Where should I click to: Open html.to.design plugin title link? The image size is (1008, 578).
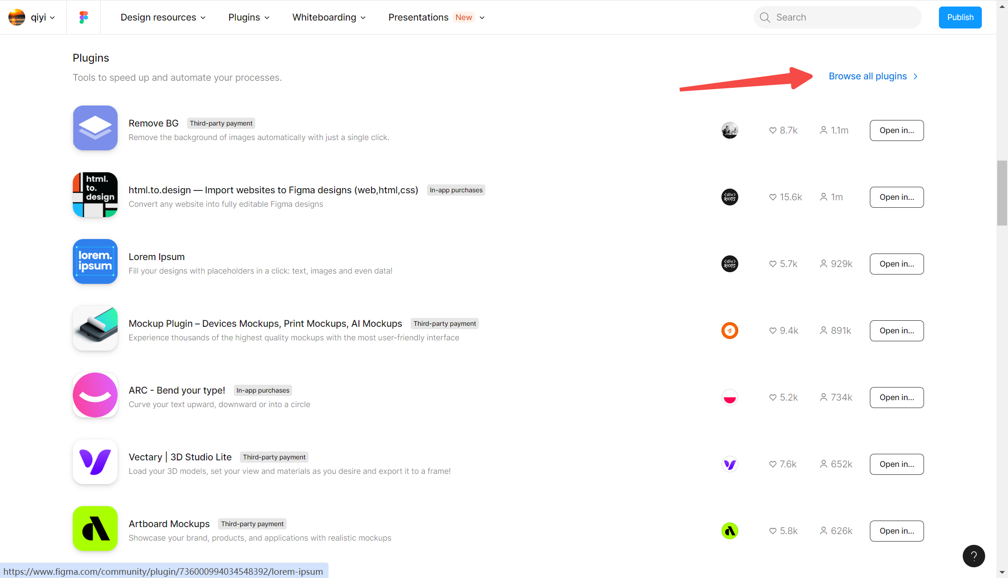[x=273, y=190]
